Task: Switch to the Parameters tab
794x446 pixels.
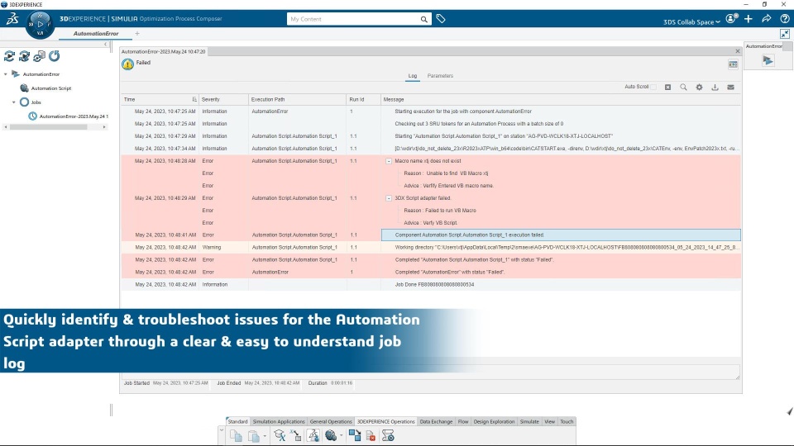Action: [x=440, y=76]
